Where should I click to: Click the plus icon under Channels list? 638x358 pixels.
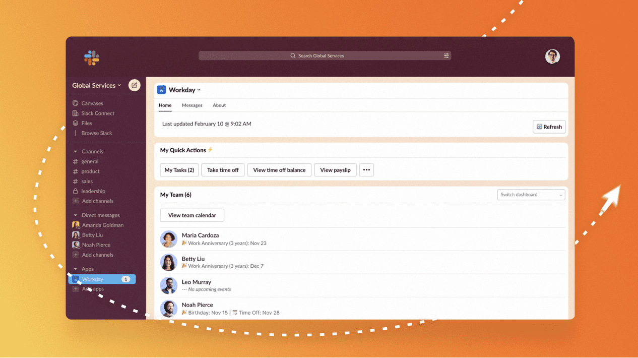[x=76, y=201]
